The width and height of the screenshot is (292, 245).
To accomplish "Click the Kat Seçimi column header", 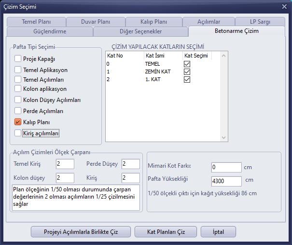I will click(x=197, y=56).
